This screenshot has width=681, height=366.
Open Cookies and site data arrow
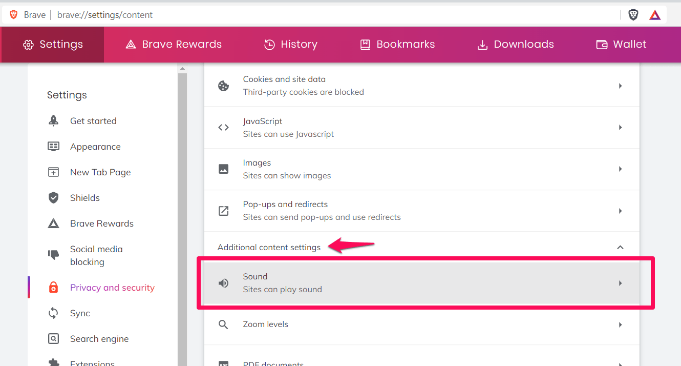point(620,86)
